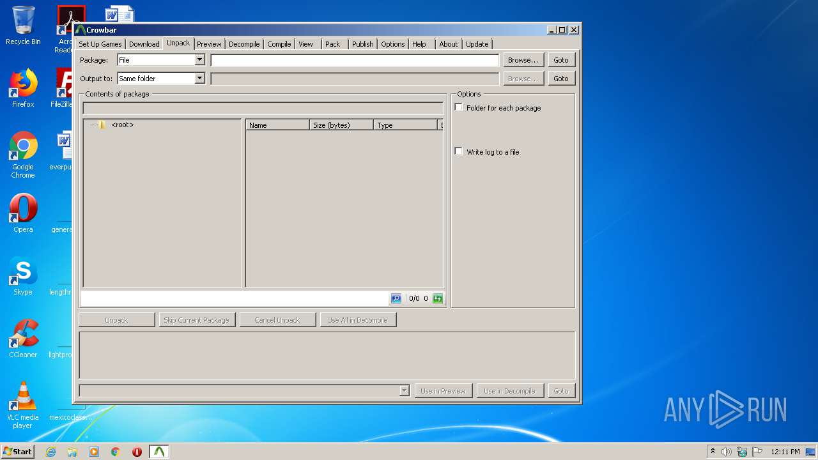Click the Start button
The image size is (818, 460).
(x=17, y=452)
